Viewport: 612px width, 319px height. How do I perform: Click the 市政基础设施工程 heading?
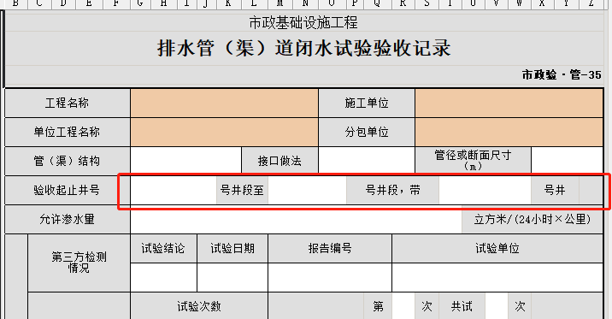tap(303, 22)
